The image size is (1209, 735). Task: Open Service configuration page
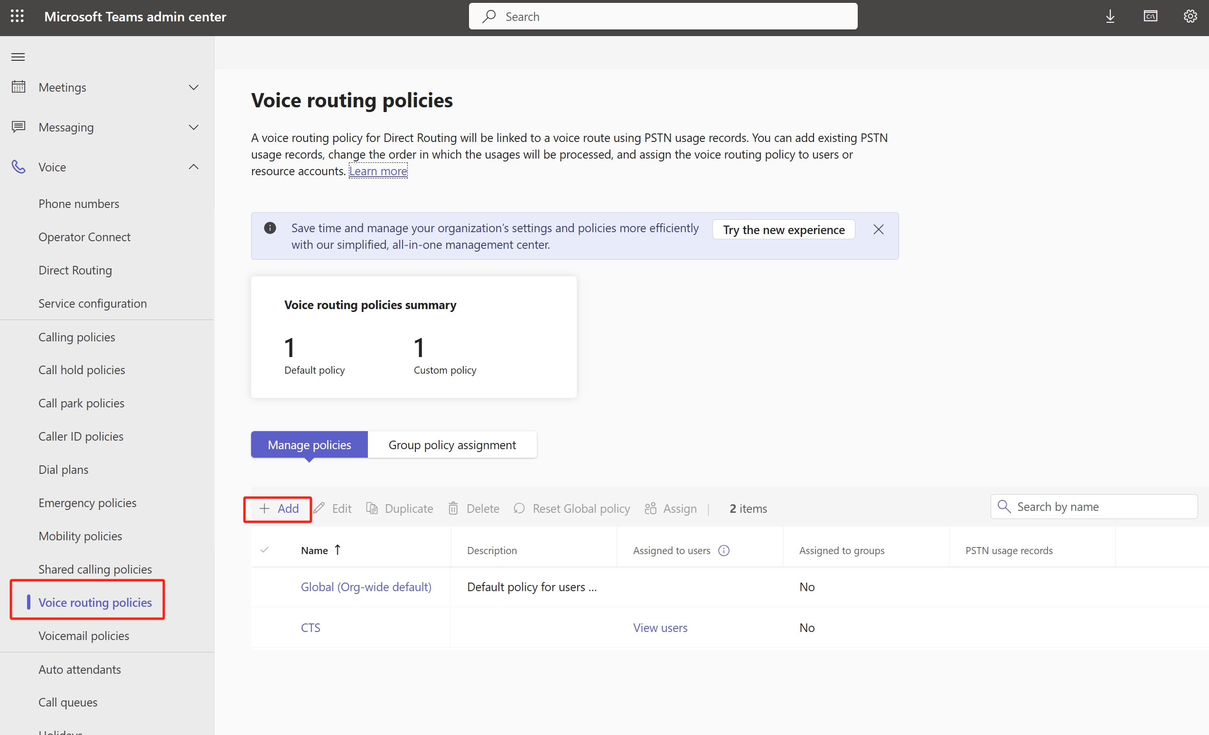(93, 303)
